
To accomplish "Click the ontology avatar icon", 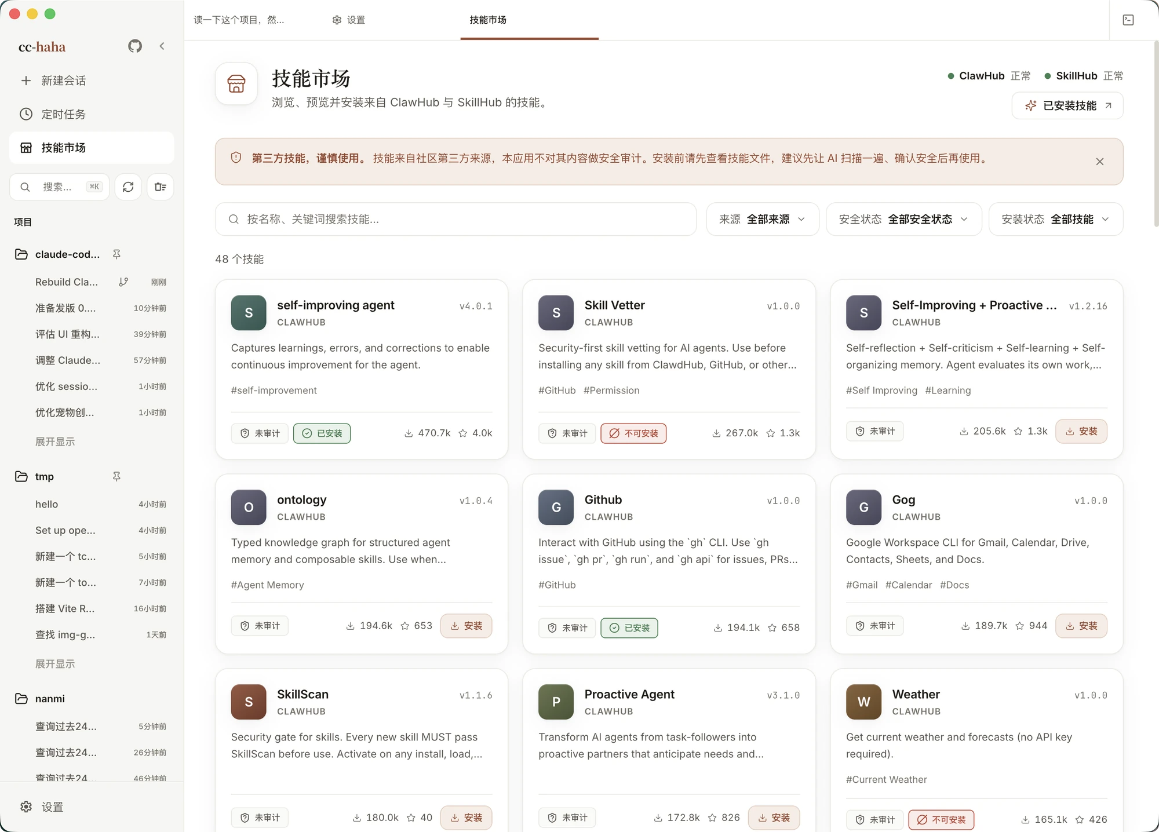I will [249, 508].
